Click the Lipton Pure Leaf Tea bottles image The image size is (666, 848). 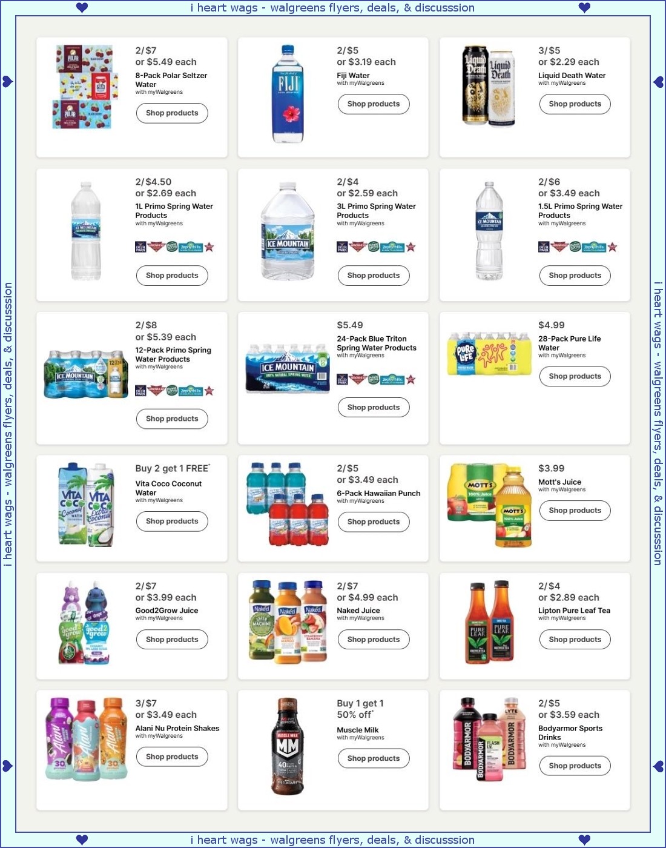[489, 622]
